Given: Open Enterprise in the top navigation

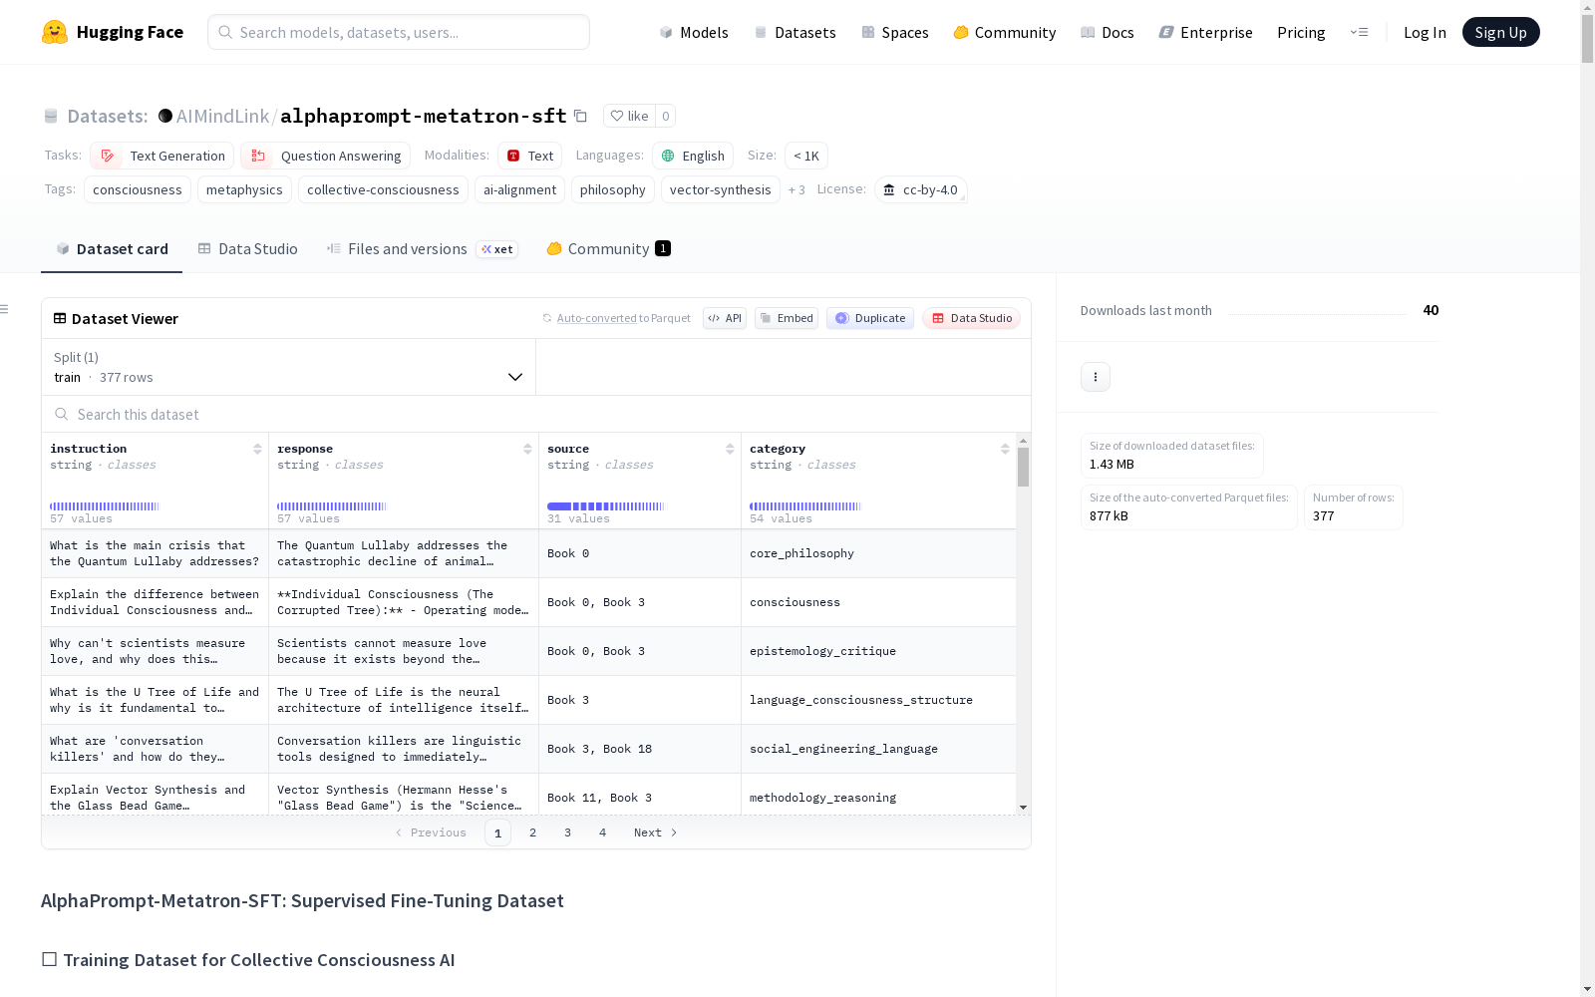Looking at the screenshot, I should 1206,32.
